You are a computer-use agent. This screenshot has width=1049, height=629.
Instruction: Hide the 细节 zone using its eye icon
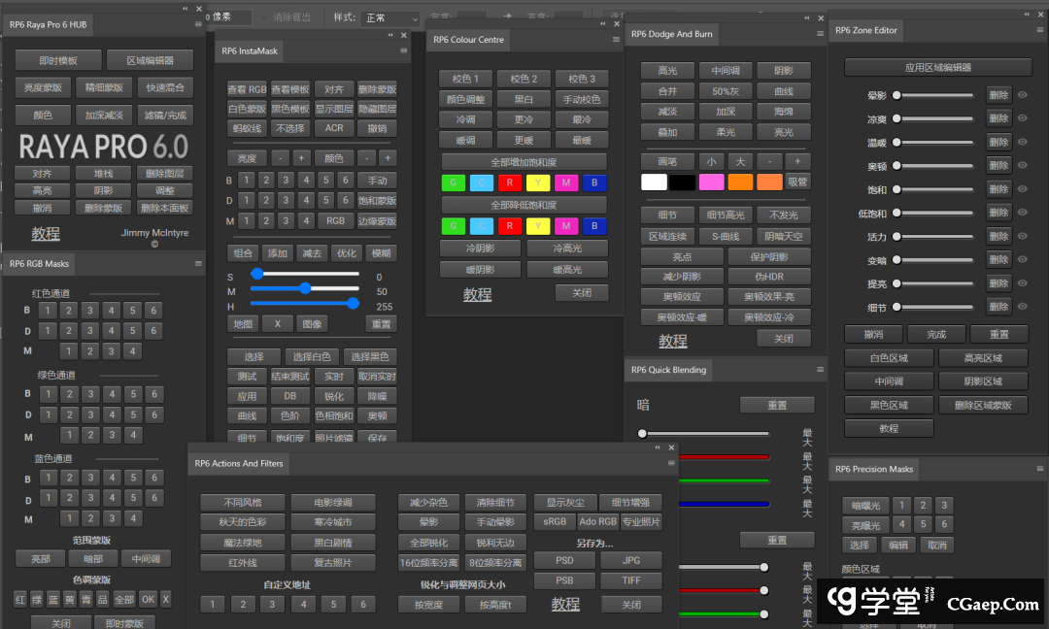point(1023,307)
